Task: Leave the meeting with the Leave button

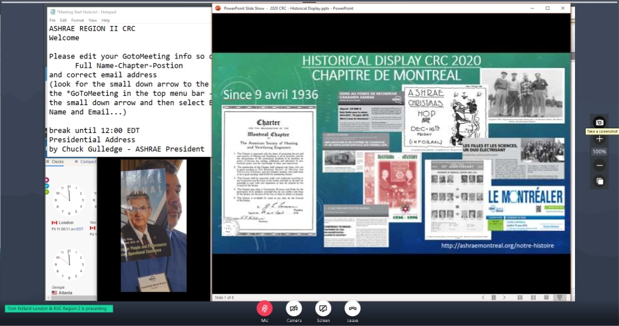Action: coord(352,309)
